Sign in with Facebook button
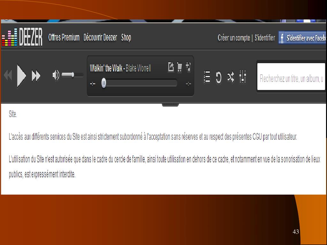327x245 pixels. tap(302, 38)
